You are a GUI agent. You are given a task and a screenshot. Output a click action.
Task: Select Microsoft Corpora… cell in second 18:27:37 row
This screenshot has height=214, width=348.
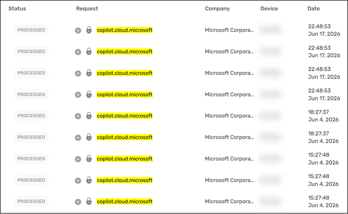[x=229, y=137]
